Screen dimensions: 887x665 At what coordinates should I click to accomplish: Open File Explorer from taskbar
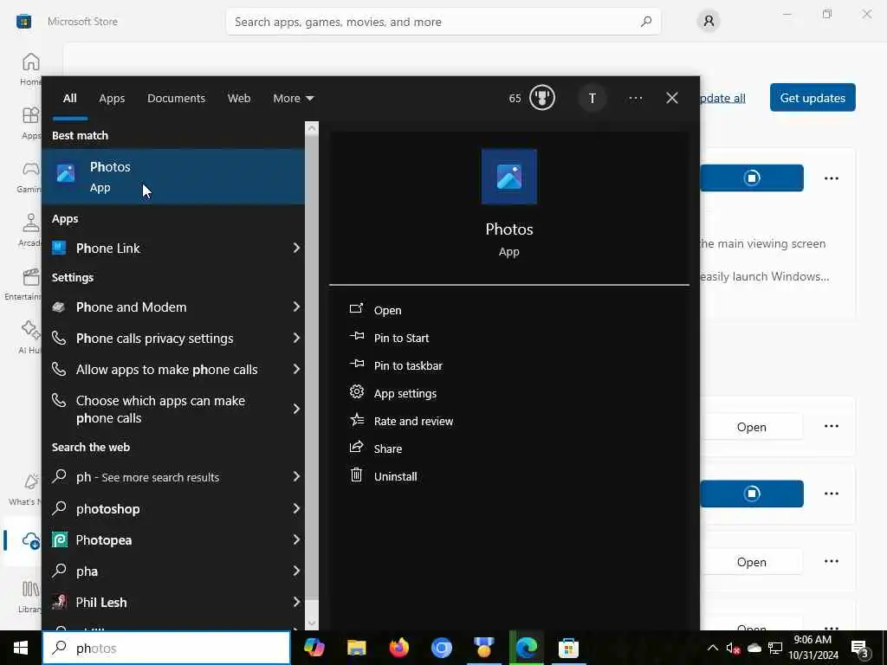point(356,648)
